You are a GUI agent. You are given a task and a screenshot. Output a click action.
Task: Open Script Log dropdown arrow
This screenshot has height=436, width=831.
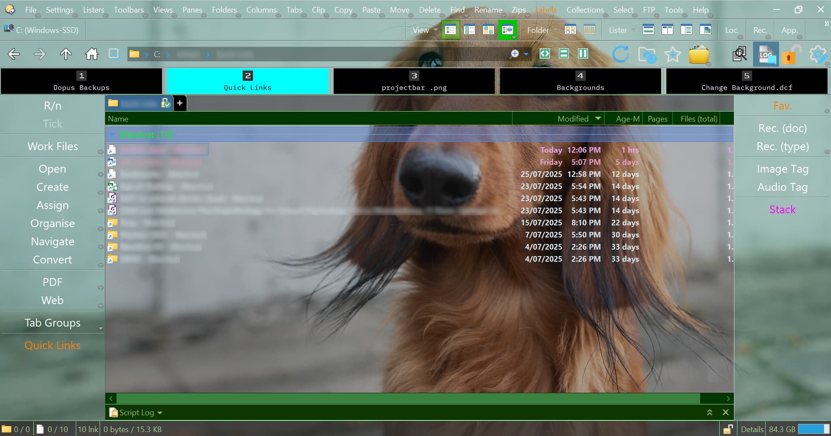pos(160,413)
